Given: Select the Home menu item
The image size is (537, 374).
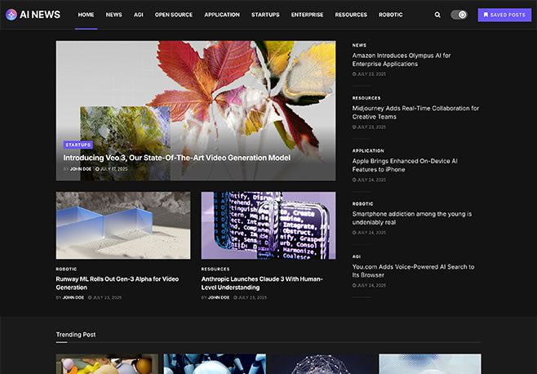Looking at the screenshot, I should [86, 15].
